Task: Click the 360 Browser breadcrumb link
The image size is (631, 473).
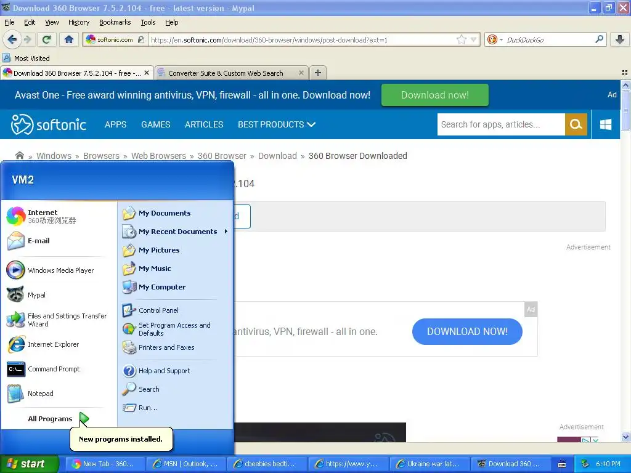Action: [222, 156]
